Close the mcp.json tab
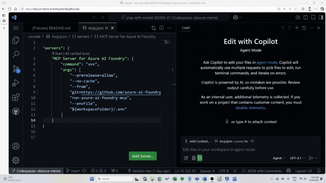 pyautogui.click(x=112, y=28)
